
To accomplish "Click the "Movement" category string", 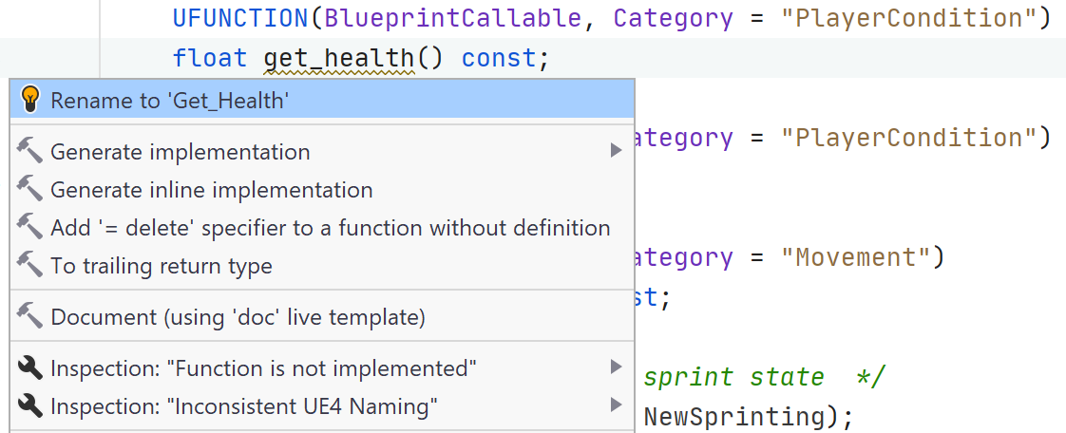I will pyautogui.click(x=855, y=257).
